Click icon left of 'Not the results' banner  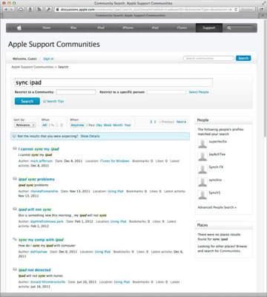pos(14,136)
